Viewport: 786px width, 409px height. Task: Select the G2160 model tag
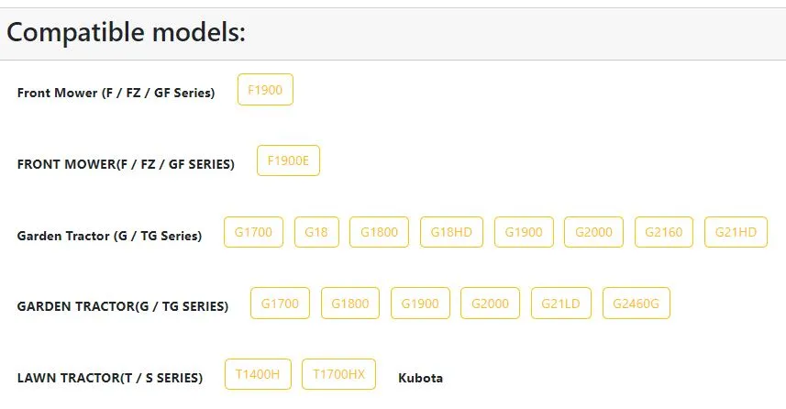click(664, 232)
